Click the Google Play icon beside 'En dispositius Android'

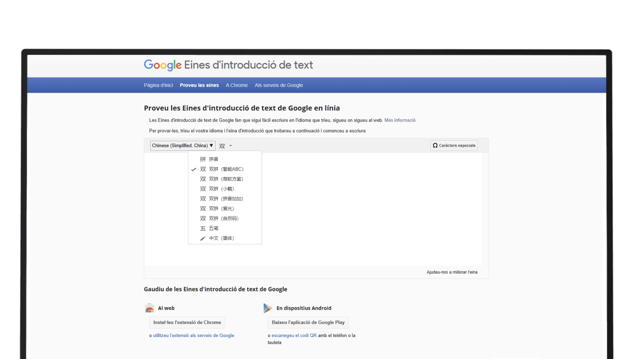tap(268, 308)
